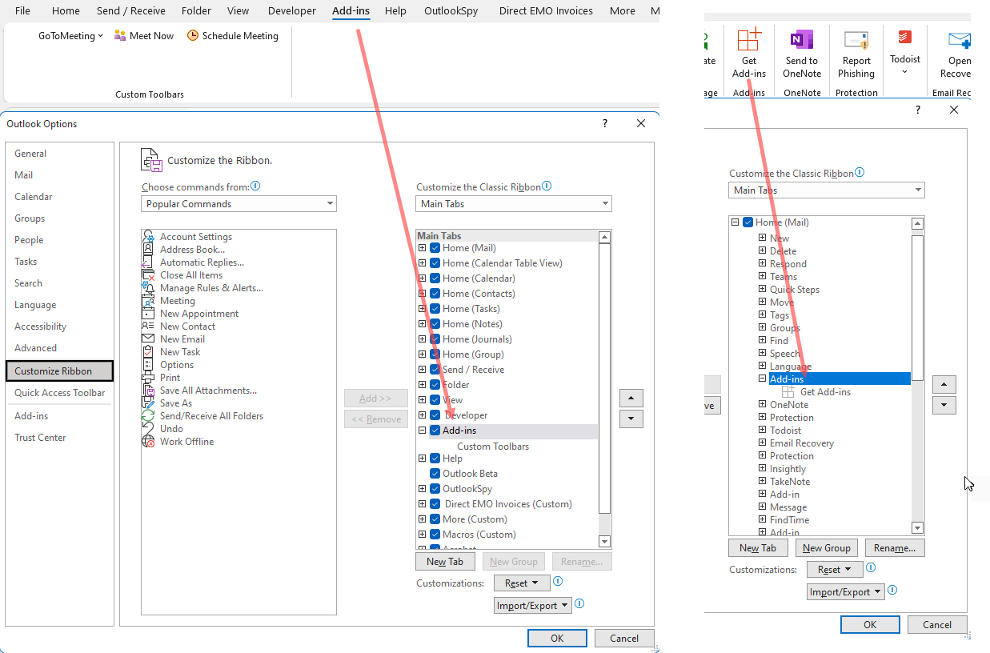Image resolution: width=990 pixels, height=653 pixels.
Task: Click New Tab button in left dialog
Action: (x=445, y=562)
